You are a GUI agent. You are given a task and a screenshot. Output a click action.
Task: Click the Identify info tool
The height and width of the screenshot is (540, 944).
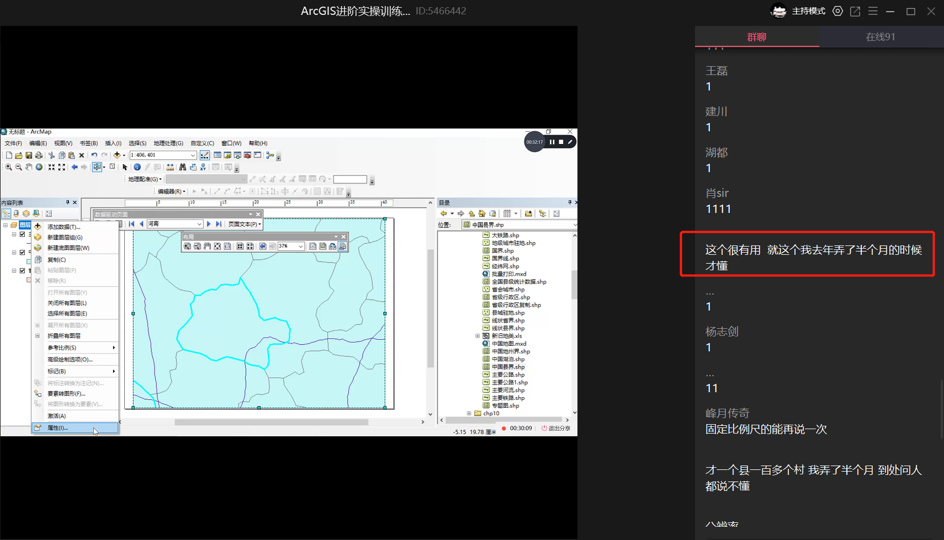click(137, 167)
